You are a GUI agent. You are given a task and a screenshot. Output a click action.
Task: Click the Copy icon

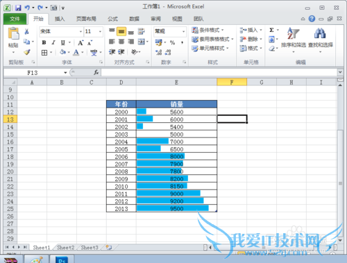[x=26, y=42]
